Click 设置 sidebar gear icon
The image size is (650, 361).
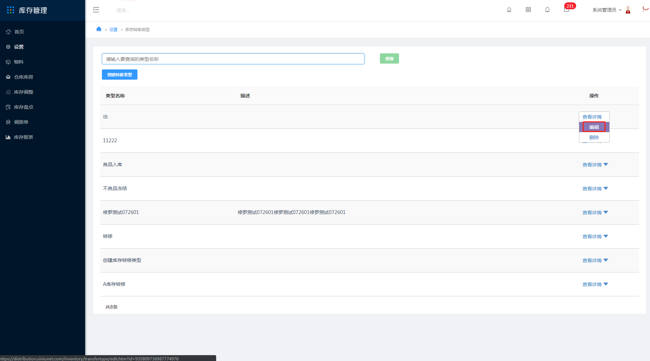pos(8,47)
